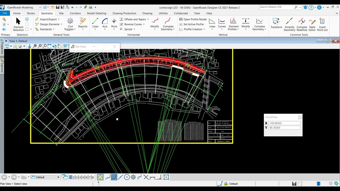This screenshot has width=340, height=191.
Task: Click Set Active Profile button
Action: coord(192,24)
